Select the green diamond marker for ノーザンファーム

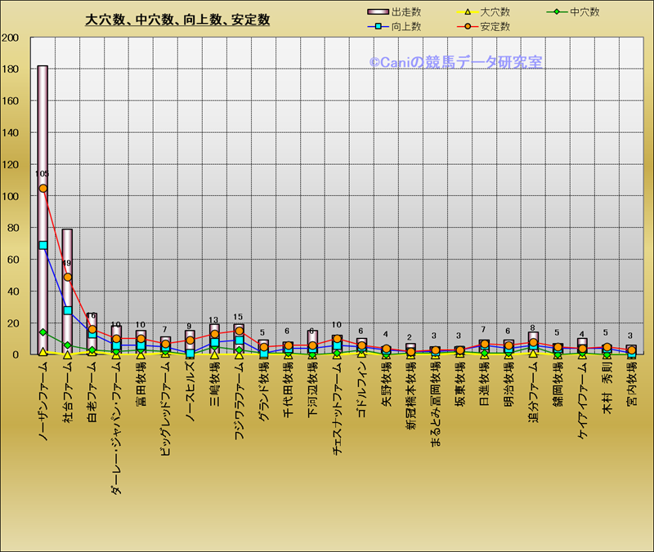(43, 332)
